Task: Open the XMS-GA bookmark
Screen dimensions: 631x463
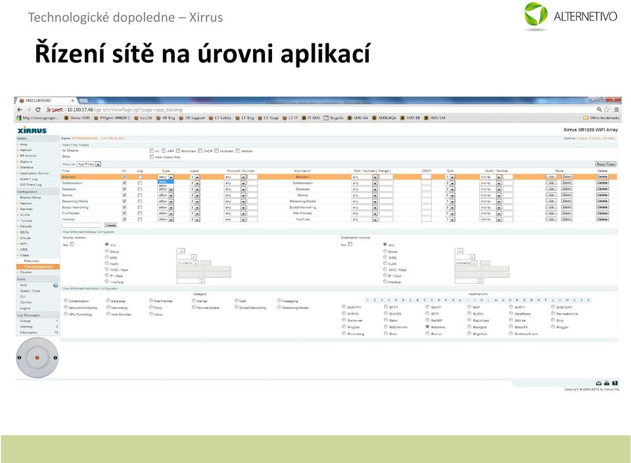Action: pyautogui.click(x=358, y=118)
